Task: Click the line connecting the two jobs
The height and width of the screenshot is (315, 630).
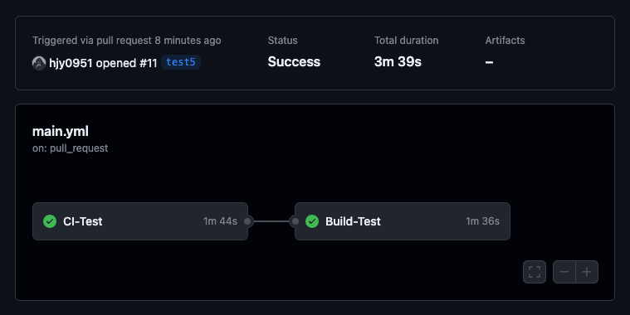Action: pyautogui.click(x=271, y=221)
